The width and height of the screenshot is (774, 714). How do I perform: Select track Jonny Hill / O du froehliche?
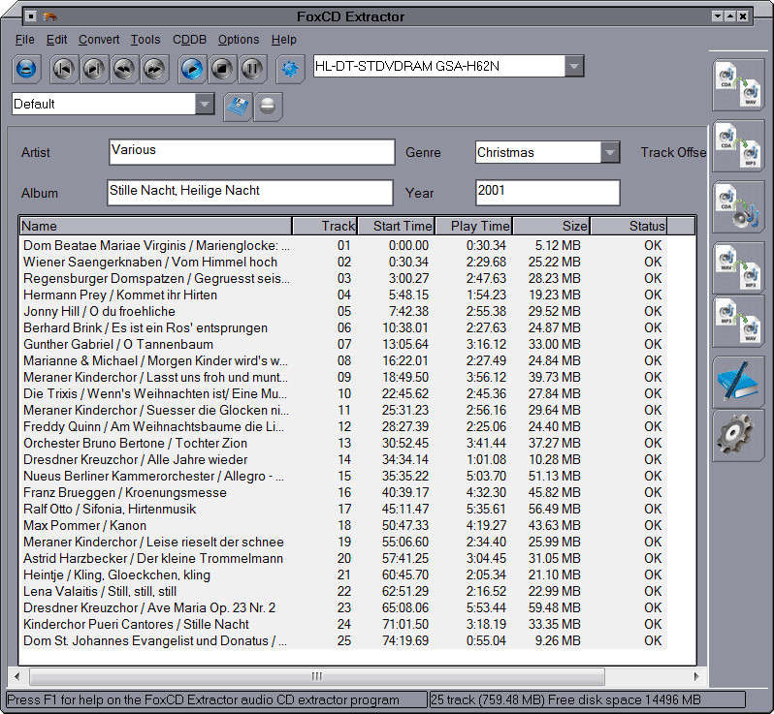[344, 311]
